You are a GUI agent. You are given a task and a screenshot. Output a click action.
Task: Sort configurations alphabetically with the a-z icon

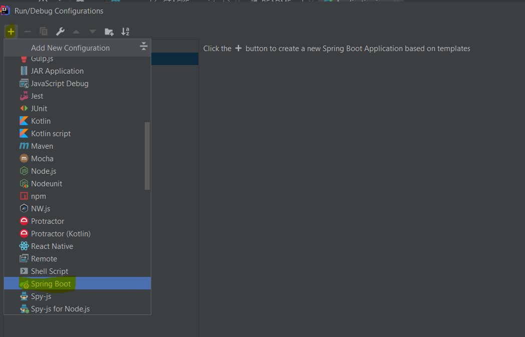point(125,32)
